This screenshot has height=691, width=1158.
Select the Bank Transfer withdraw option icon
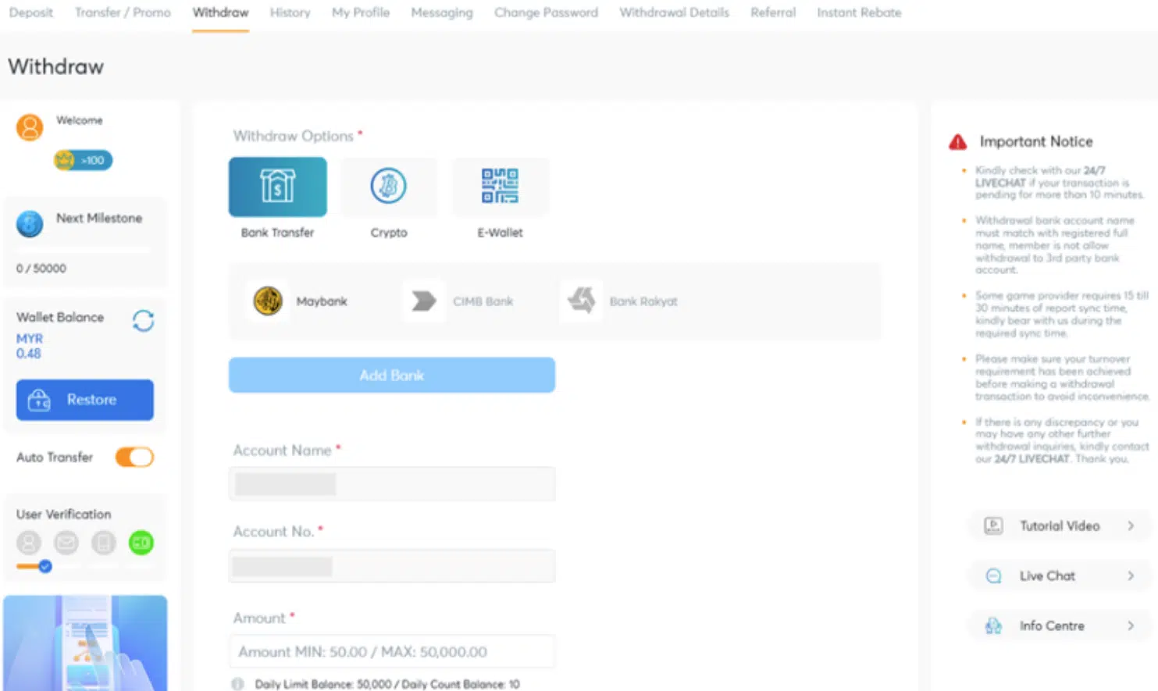tap(277, 187)
